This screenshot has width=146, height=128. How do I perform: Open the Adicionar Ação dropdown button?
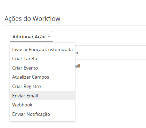[31, 36]
